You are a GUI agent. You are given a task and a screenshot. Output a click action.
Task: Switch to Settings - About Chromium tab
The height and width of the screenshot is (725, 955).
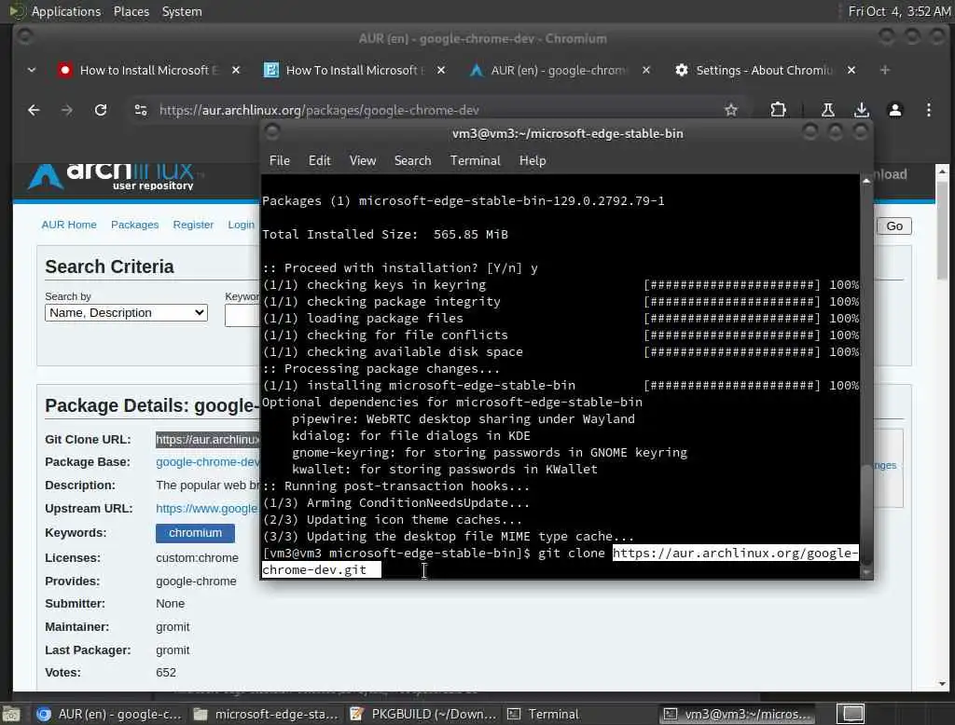(765, 71)
